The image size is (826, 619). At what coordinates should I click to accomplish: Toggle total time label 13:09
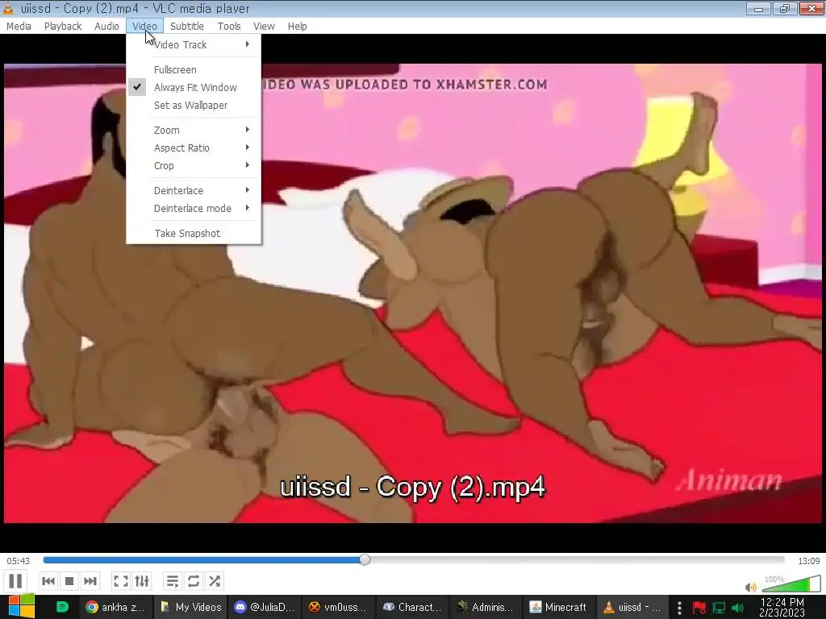point(808,561)
